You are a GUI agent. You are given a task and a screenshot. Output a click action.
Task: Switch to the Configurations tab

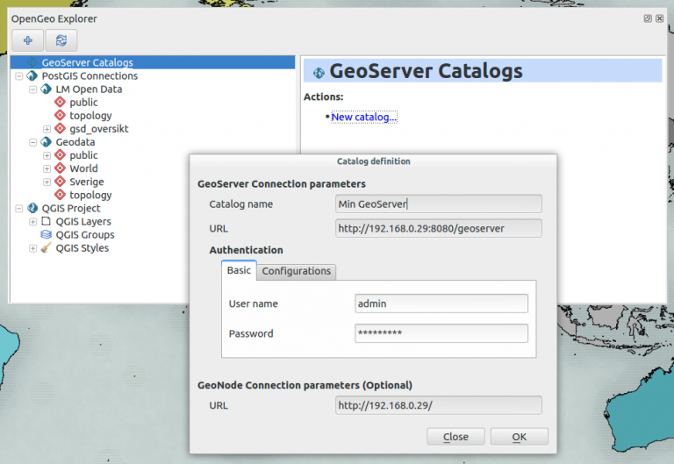tap(296, 272)
